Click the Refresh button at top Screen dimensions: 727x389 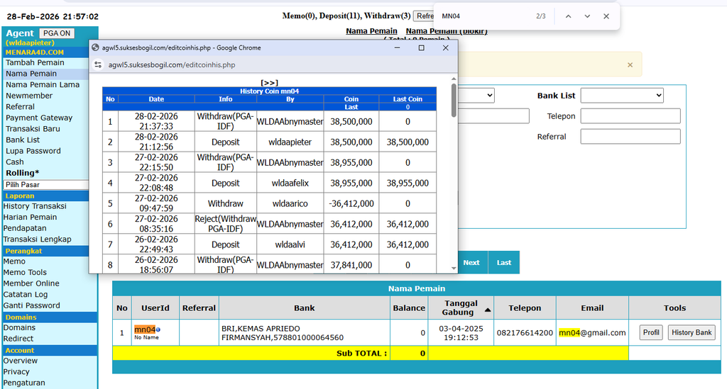424,16
